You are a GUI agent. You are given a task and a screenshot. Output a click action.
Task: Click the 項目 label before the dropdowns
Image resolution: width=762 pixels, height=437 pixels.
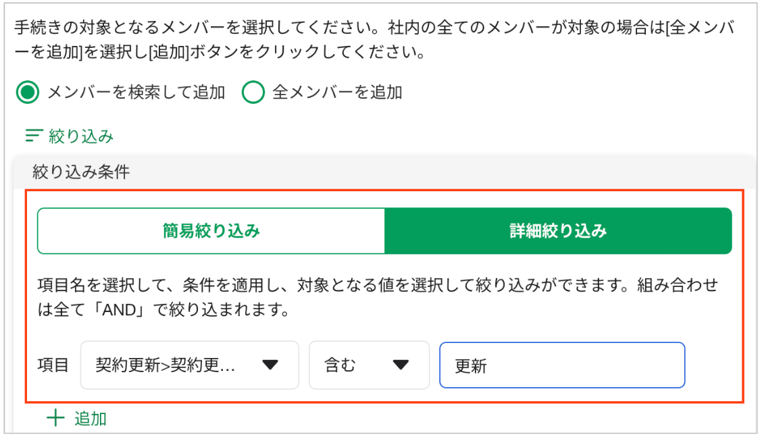(x=53, y=365)
